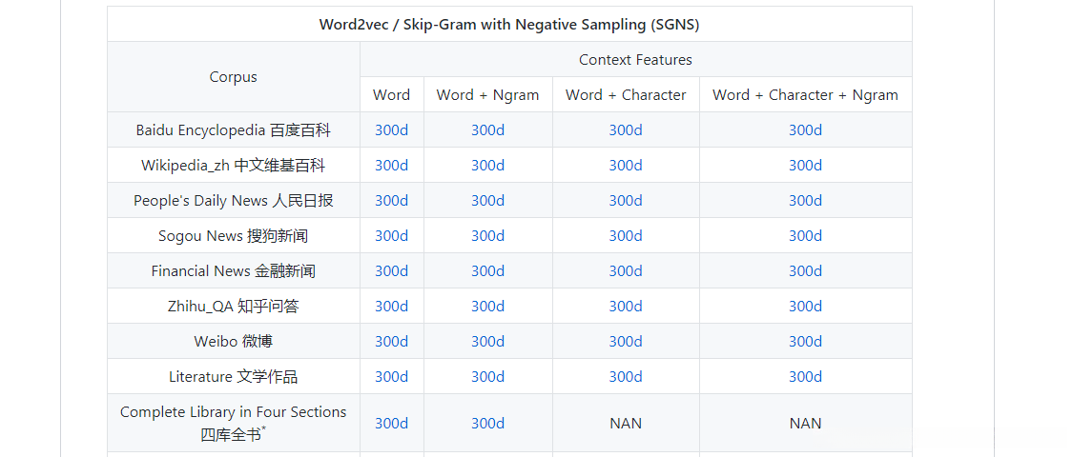
Task: Open Zhihu_QA Word + Ngram 300d link
Action: point(488,306)
